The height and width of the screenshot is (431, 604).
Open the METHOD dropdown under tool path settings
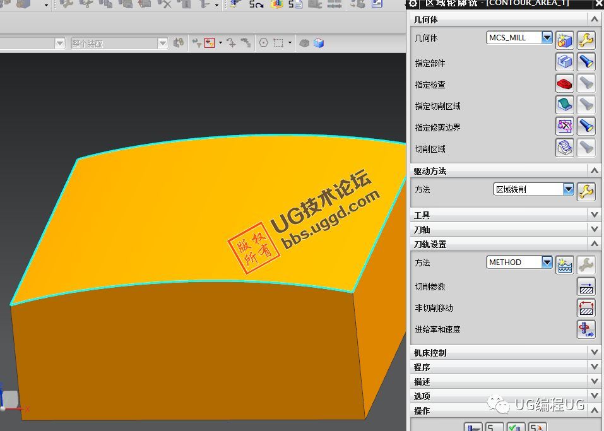(x=547, y=262)
